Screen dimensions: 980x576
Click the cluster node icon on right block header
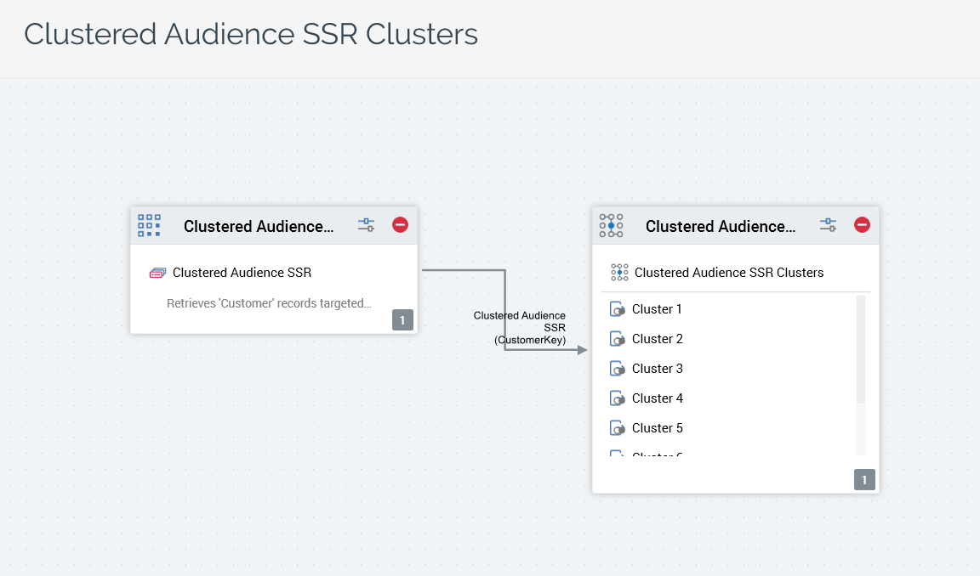pyautogui.click(x=611, y=225)
